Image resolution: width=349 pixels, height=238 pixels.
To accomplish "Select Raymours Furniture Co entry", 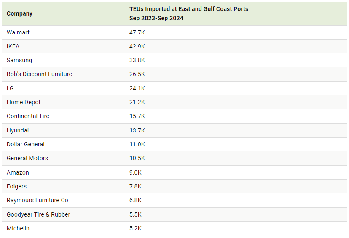I will pyautogui.click(x=38, y=200).
